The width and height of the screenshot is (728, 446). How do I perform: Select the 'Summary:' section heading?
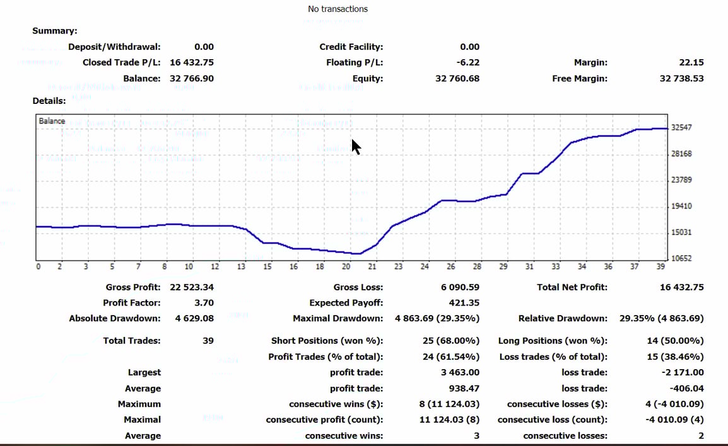55,30
